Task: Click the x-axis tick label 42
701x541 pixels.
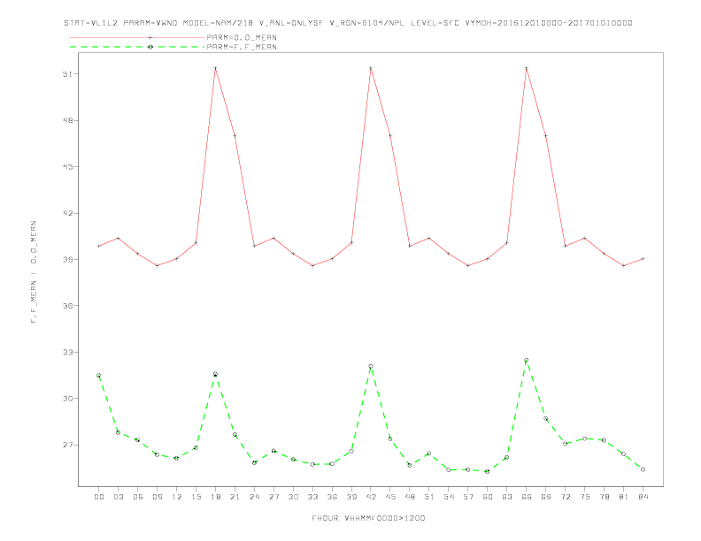Action: click(x=371, y=497)
